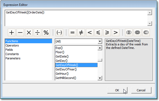Click the last overlapping-circles logical operator icon
The height and width of the screenshot is (101, 159).
pyautogui.click(x=146, y=33)
